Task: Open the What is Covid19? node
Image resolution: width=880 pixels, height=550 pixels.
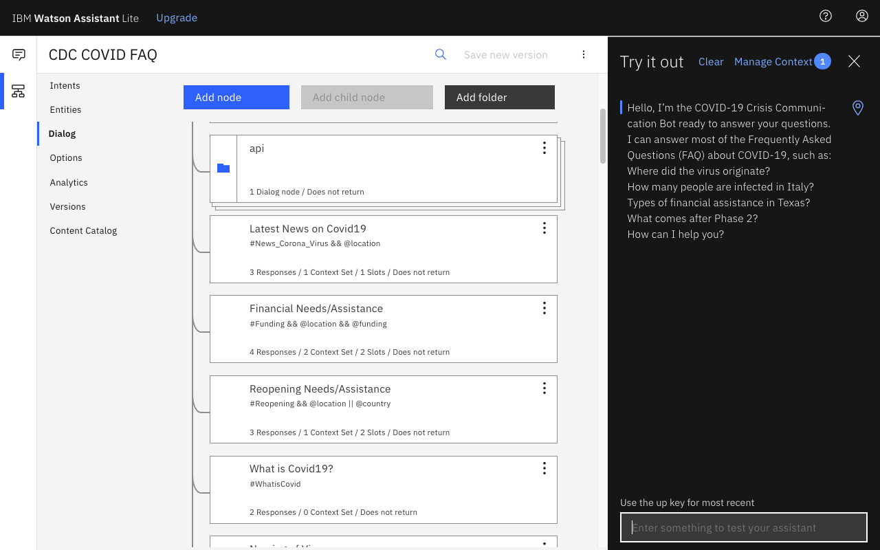Action: coord(384,489)
